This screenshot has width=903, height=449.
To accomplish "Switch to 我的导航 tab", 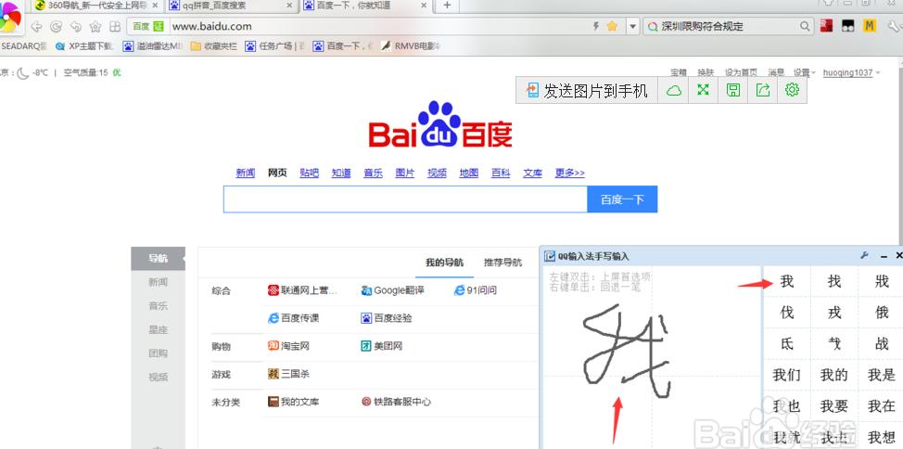I will click(x=444, y=263).
